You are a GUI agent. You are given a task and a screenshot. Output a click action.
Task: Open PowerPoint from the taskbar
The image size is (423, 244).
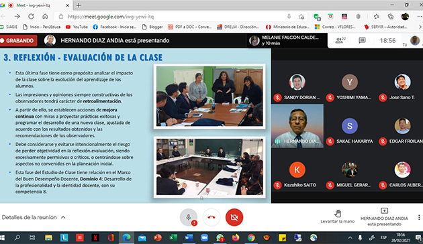coord(158,237)
